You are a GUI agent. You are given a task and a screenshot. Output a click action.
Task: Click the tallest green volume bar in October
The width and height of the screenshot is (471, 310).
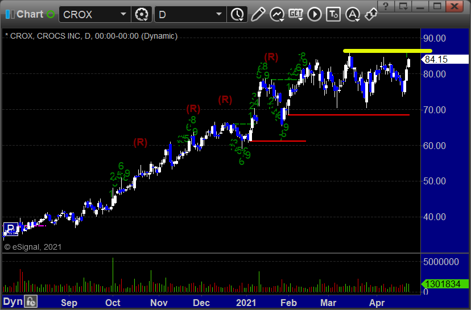pos(113,275)
